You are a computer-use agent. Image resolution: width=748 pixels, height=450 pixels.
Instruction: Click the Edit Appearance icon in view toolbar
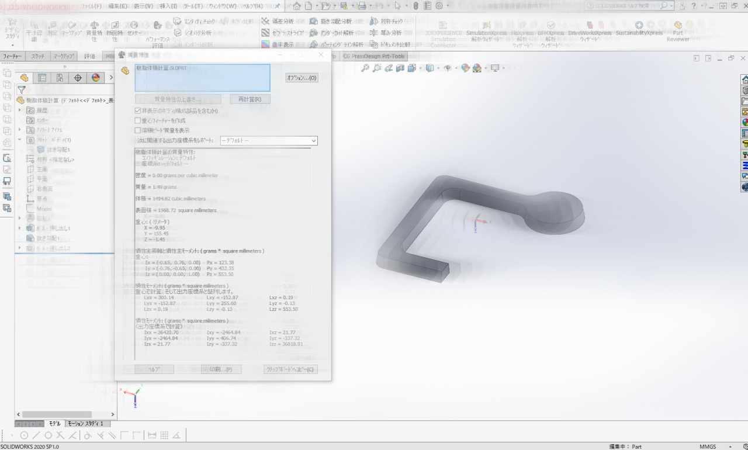click(x=465, y=68)
